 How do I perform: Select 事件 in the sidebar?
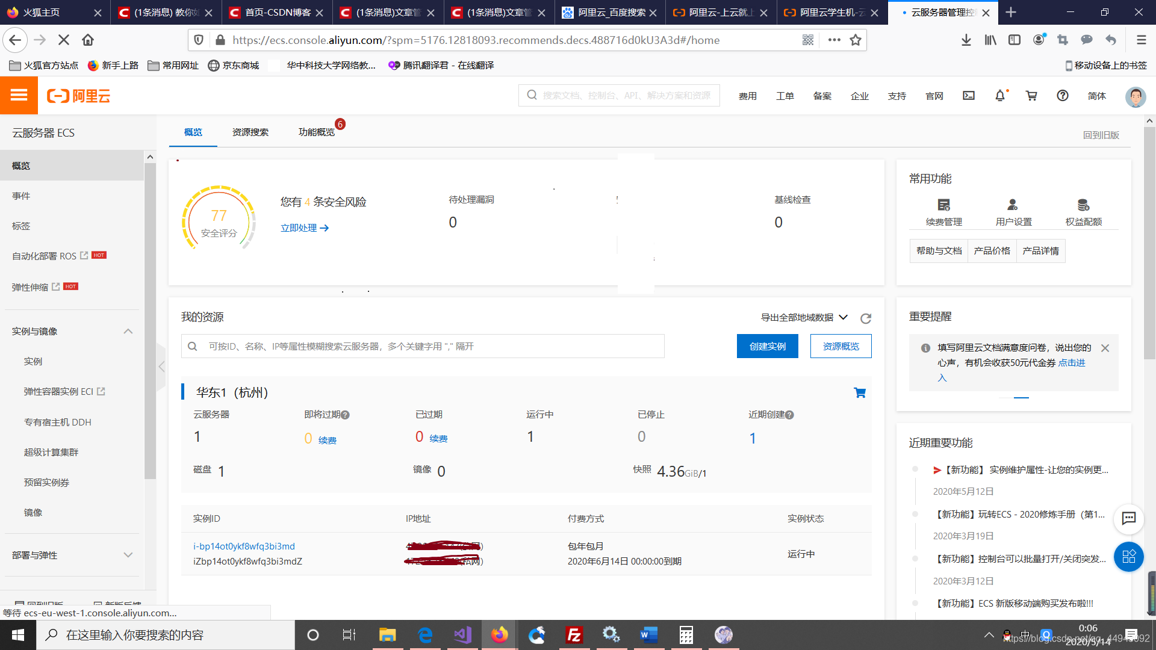pos(21,196)
